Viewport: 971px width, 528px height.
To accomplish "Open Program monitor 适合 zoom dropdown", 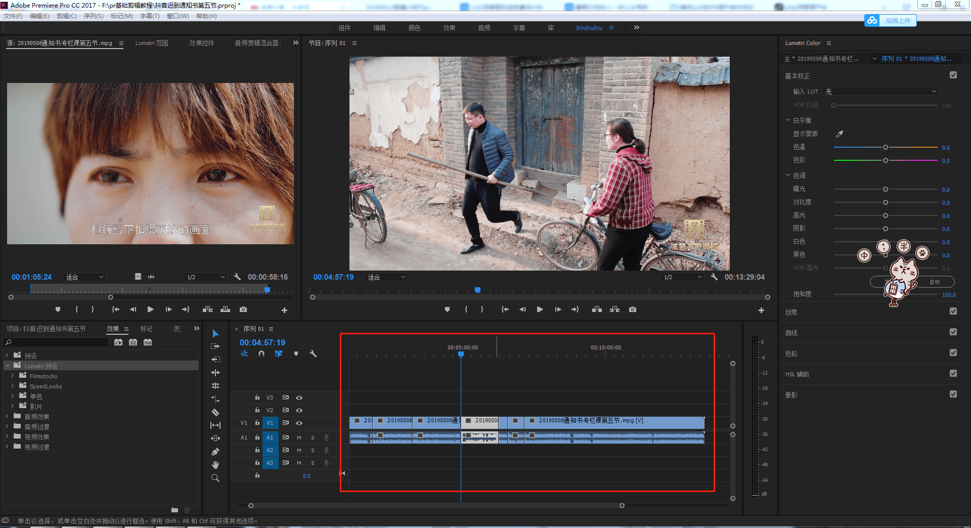I will [386, 277].
